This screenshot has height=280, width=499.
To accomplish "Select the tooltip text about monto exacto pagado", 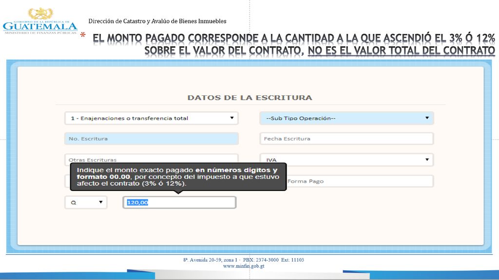I will [x=178, y=176].
